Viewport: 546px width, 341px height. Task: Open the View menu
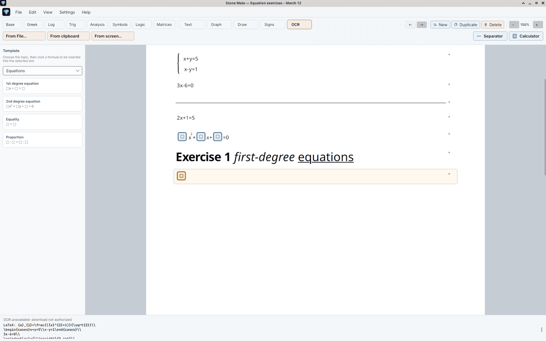[x=48, y=12]
